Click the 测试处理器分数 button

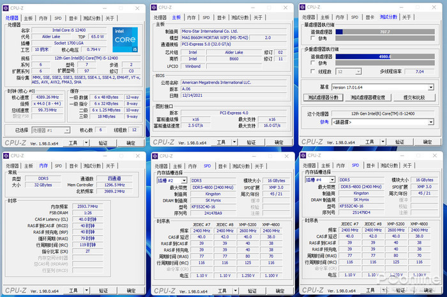(323, 98)
